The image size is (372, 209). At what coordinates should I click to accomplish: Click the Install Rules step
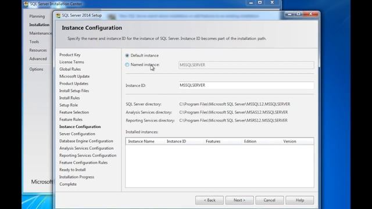coord(70,98)
